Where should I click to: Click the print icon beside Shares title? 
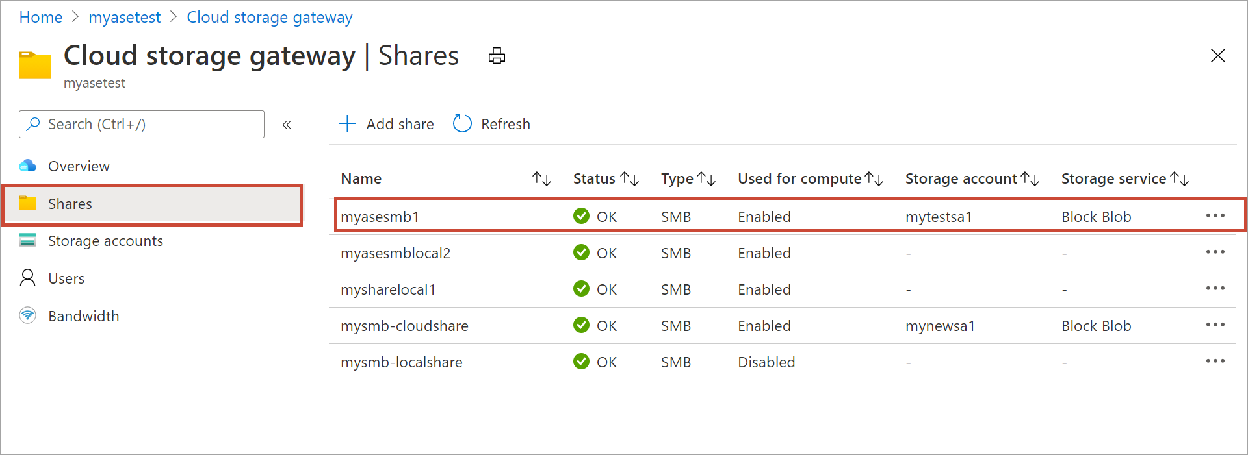click(497, 56)
